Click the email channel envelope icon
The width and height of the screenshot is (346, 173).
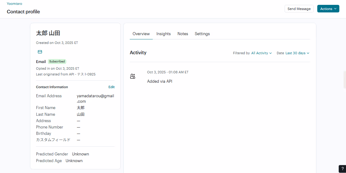(40, 52)
